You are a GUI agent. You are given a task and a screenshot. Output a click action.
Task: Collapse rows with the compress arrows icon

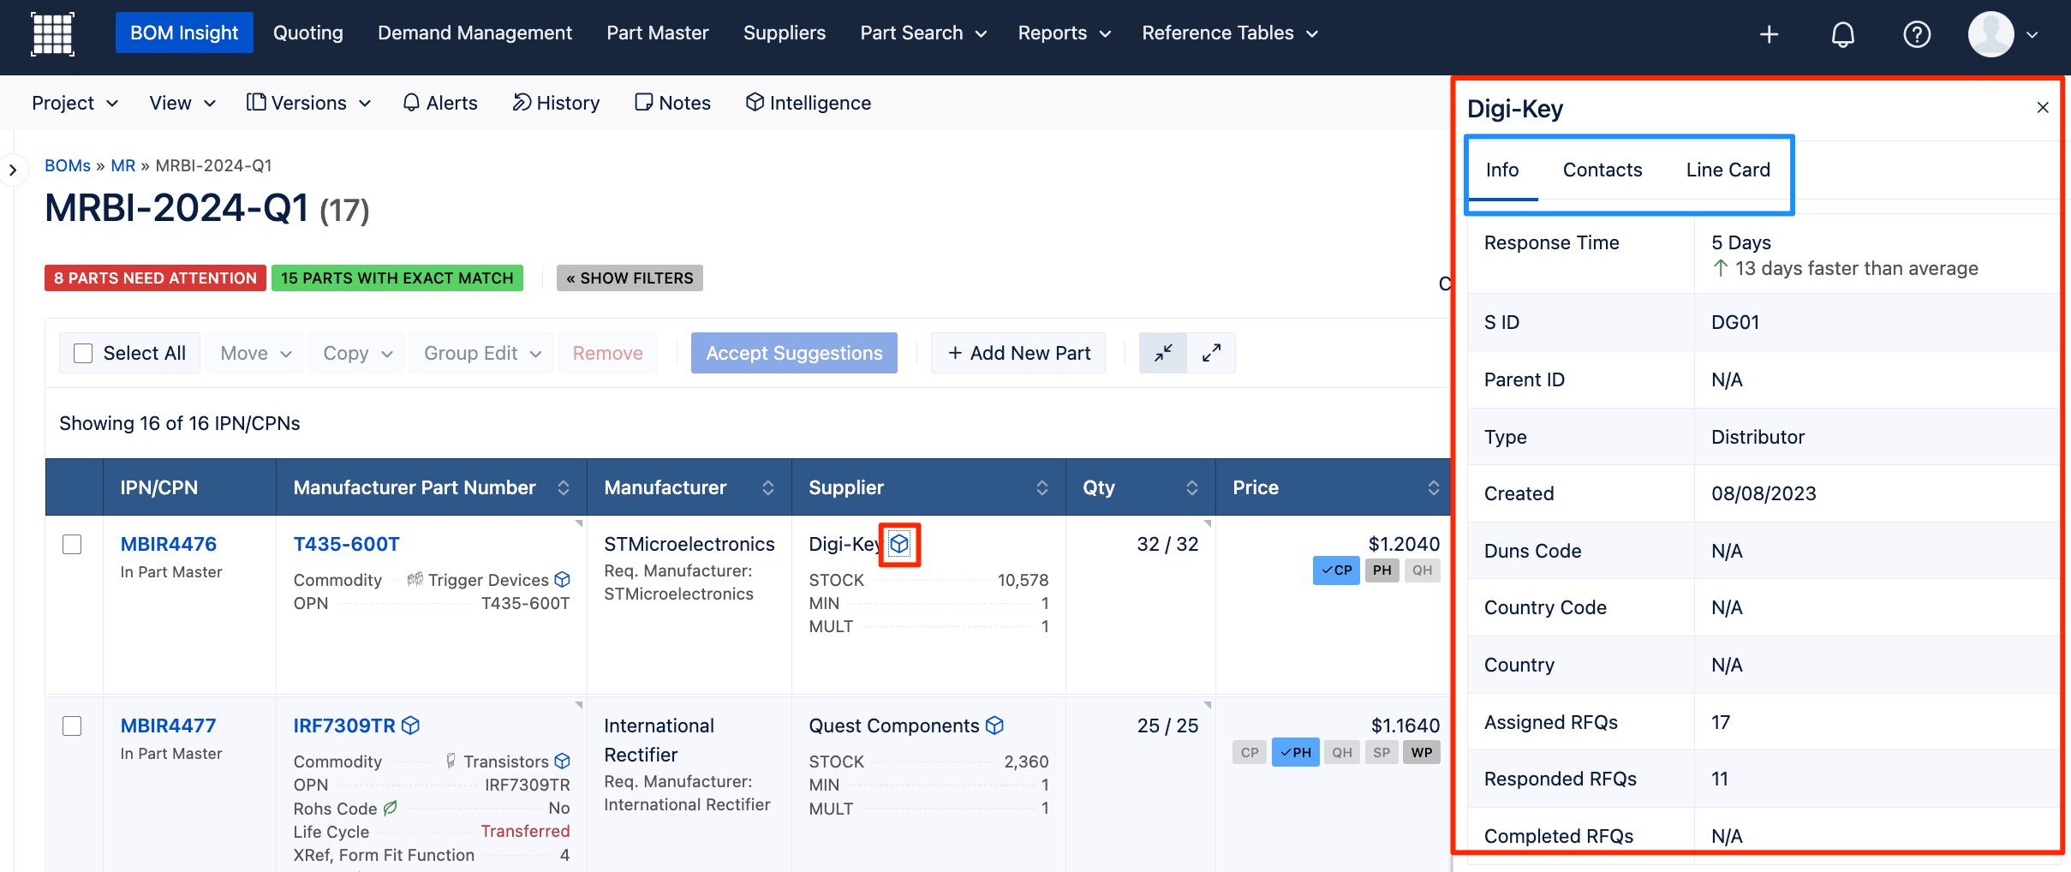pos(1162,353)
